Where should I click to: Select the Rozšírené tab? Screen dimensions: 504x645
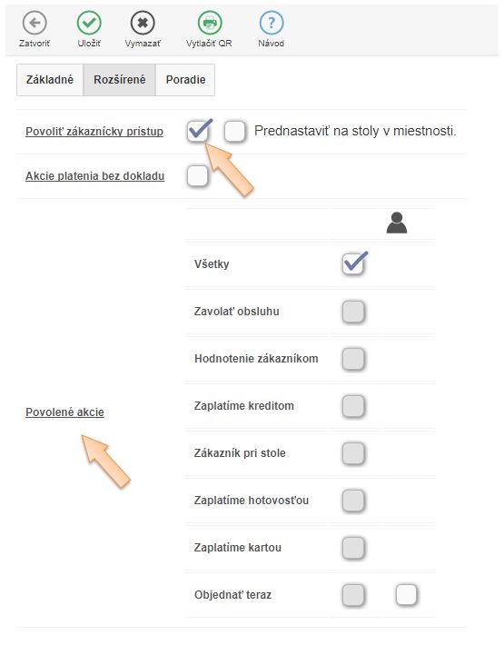point(119,80)
